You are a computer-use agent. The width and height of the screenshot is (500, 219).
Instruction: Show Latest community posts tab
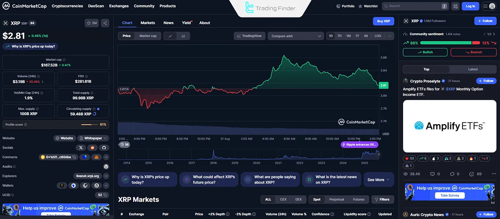click(x=473, y=69)
